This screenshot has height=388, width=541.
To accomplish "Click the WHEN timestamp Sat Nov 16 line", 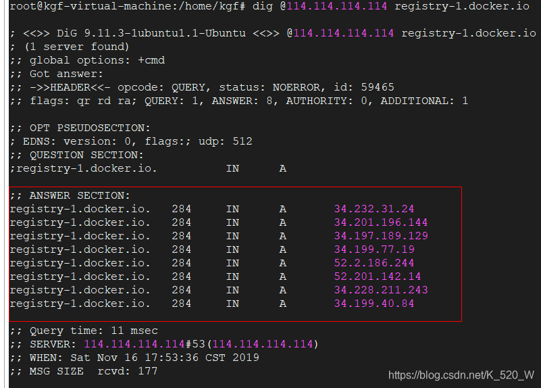I will pyautogui.click(x=134, y=358).
